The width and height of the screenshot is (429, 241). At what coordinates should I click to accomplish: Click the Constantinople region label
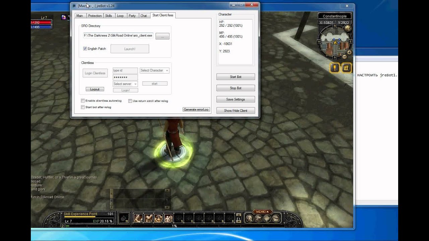(334, 16)
